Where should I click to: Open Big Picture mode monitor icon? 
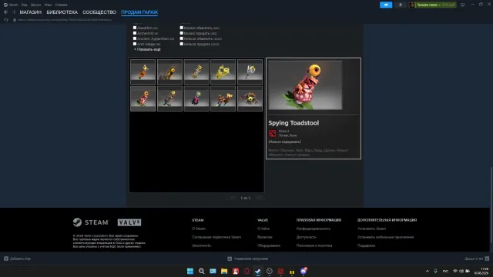pos(462,5)
